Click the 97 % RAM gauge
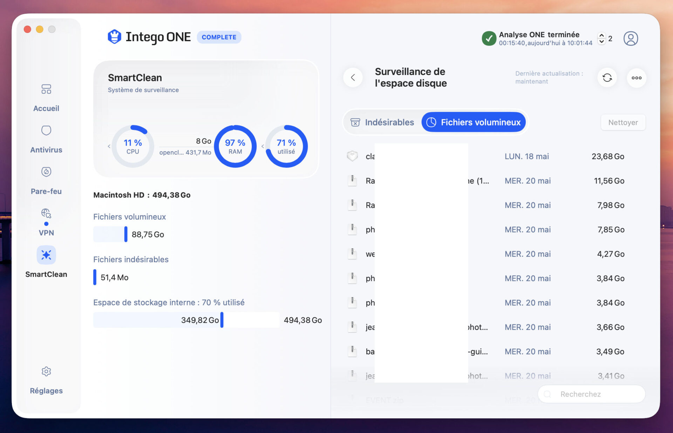Viewport: 673px width, 433px height. pyautogui.click(x=235, y=146)
